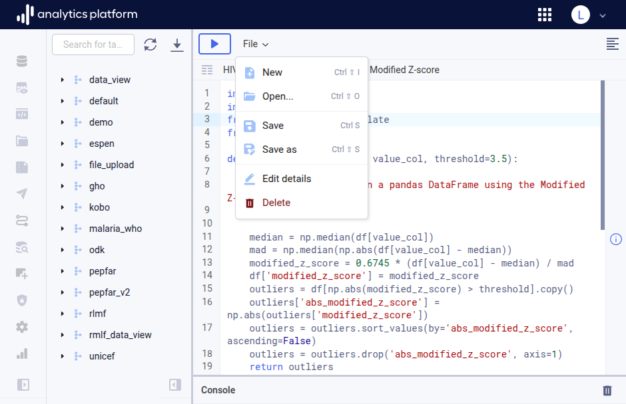Expand the demo schema arrow
Screen dimensions: 626x404
tap(63, 122)
